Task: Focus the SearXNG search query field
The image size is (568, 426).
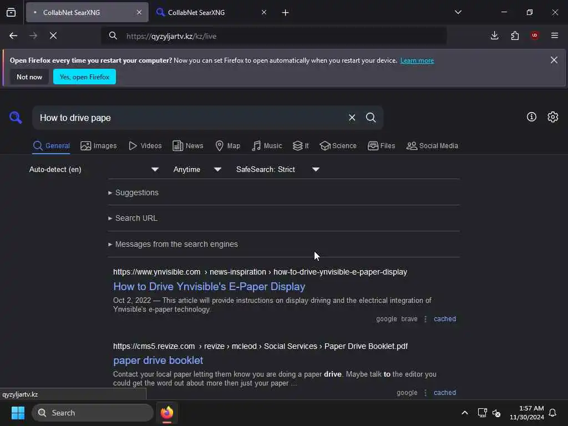Action: pyautogui.click(x=191, y=118)
